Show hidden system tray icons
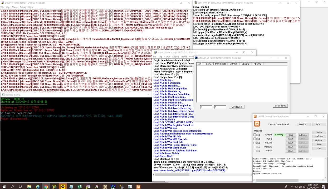Screen dimensions: 328x189 click(292, 187)
